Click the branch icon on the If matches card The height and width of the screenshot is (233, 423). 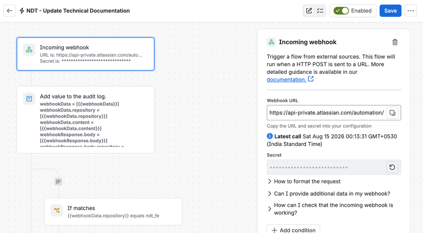click(57, 210)
